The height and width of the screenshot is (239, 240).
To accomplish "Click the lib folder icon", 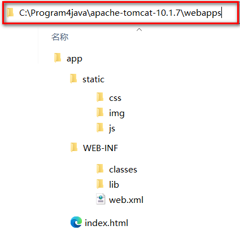I will [100, 184].
